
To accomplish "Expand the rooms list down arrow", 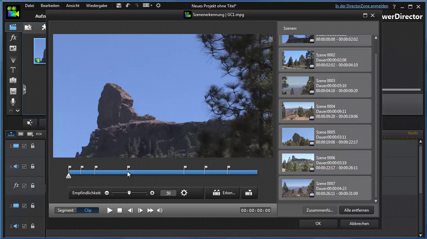I will [x=18, y=110].
